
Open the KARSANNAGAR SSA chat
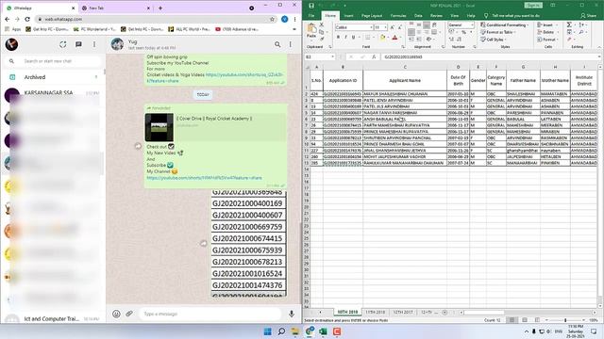54,93
